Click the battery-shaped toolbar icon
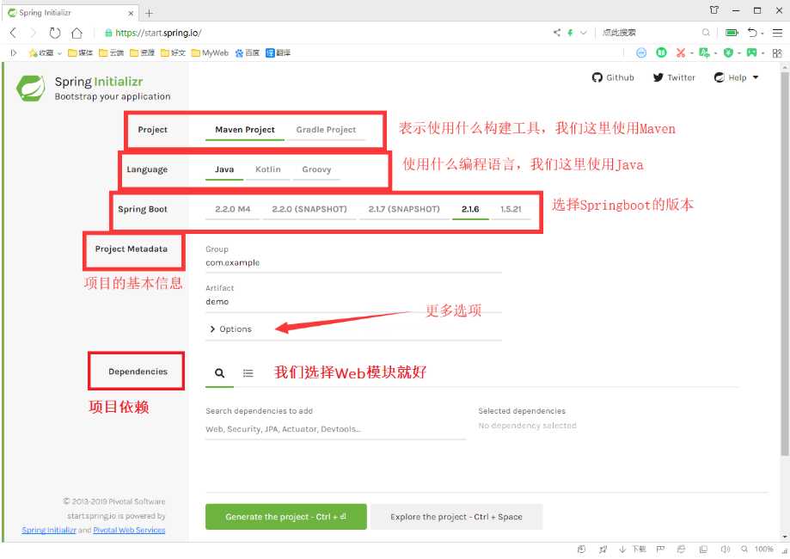 pyautogui.click(x=732, y=33)
